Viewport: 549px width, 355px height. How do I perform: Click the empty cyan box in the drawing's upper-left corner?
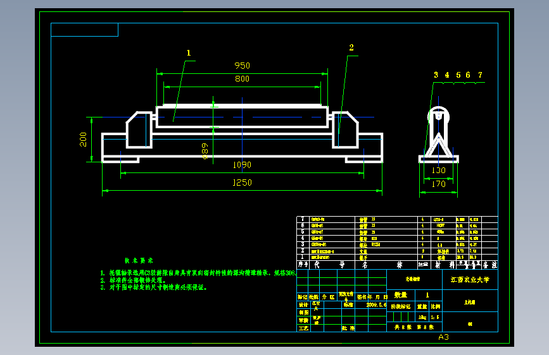tap(84, 30)
